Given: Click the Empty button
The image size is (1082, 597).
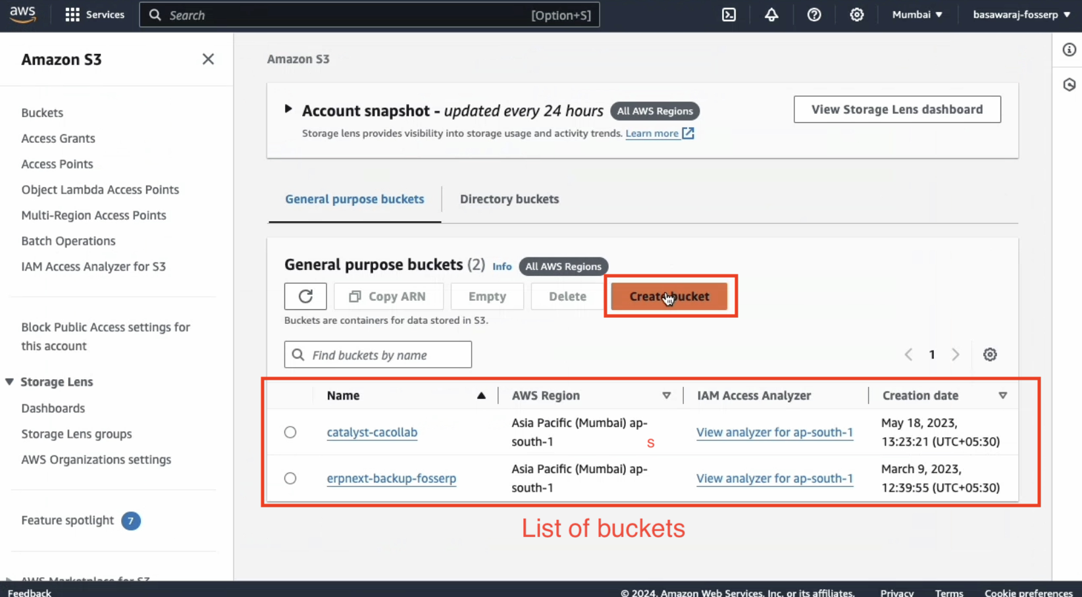Looking at the screenshot, I should pyautogui.click(x=487, y=296).
